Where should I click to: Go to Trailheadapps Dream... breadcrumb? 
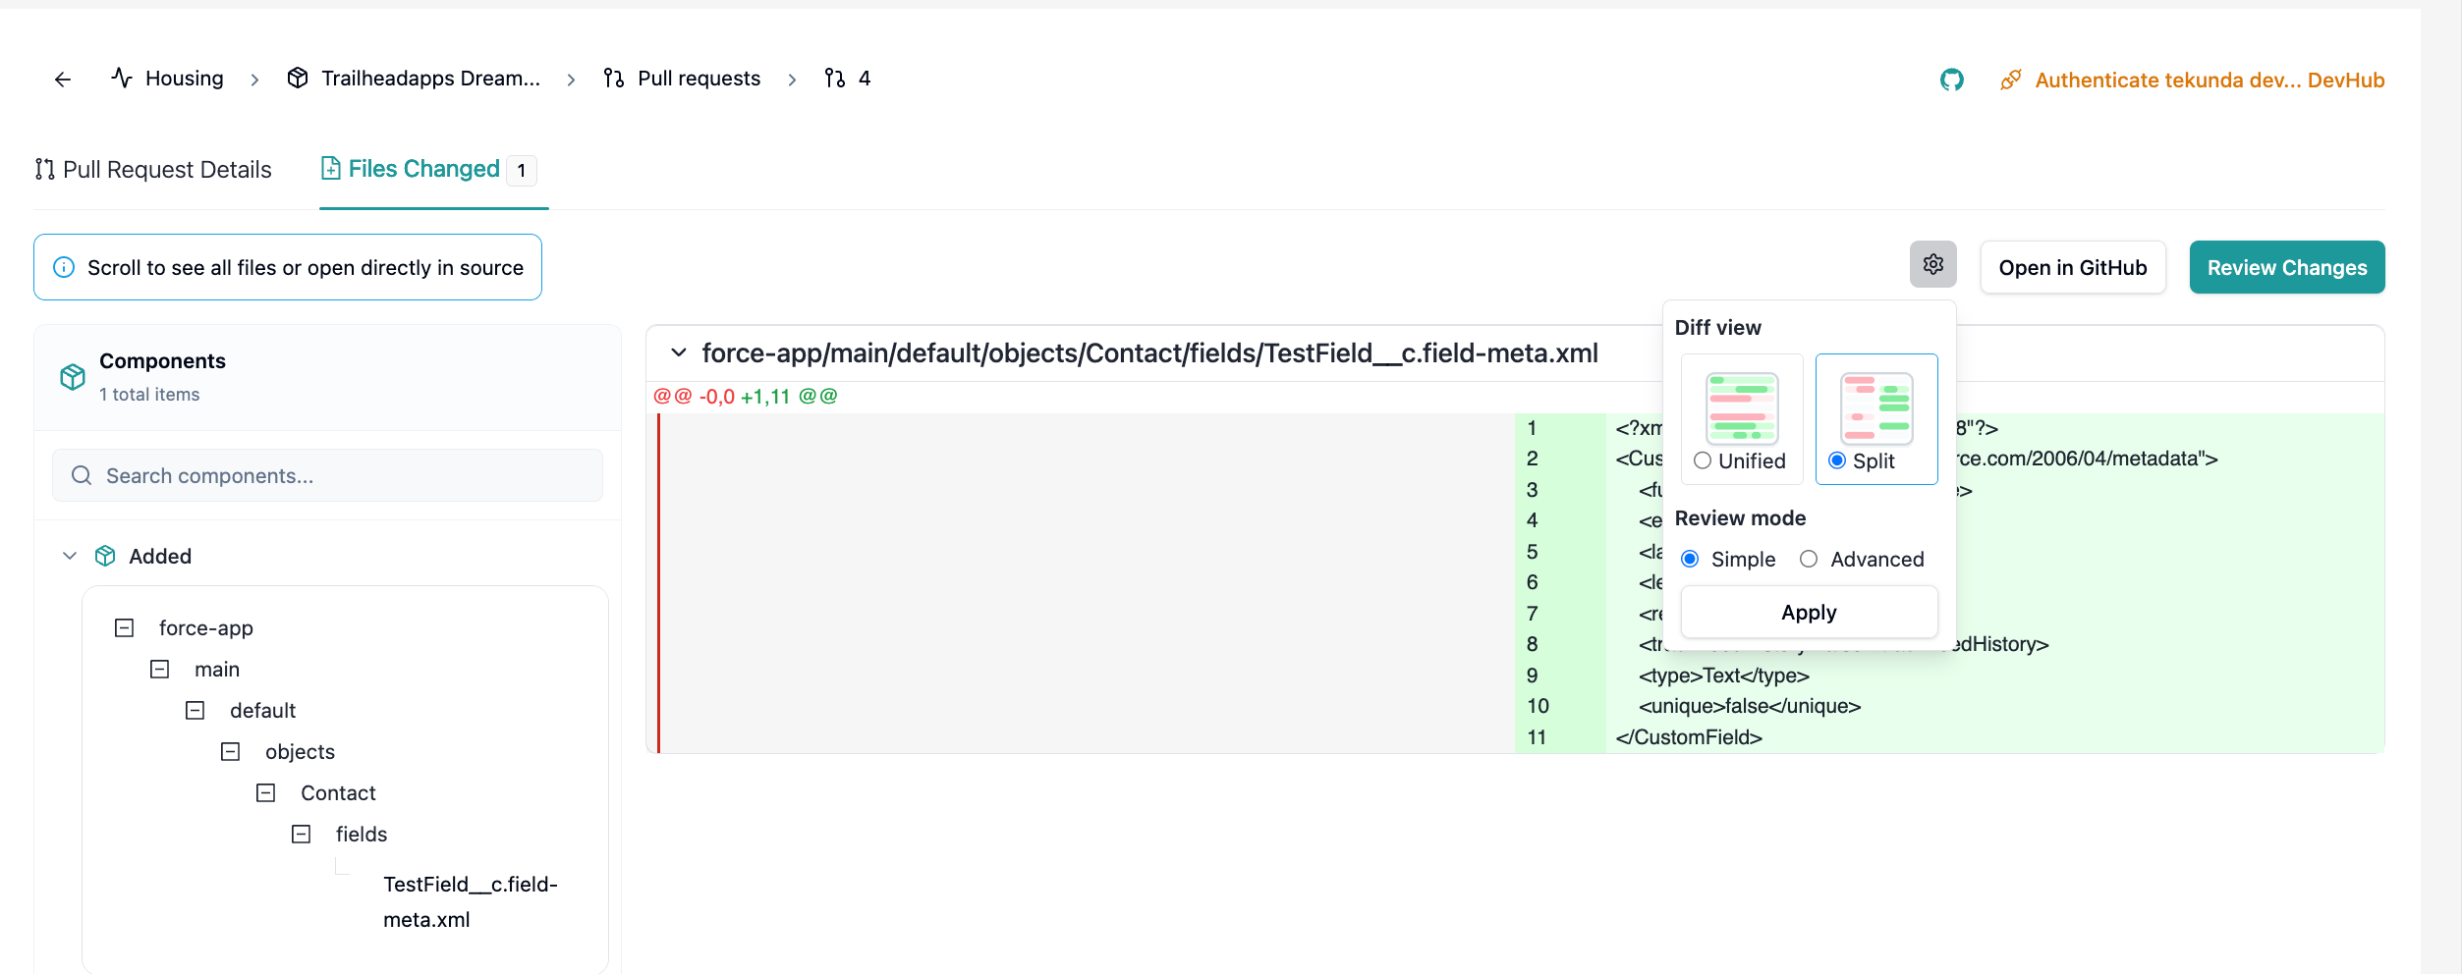point(414,79)
